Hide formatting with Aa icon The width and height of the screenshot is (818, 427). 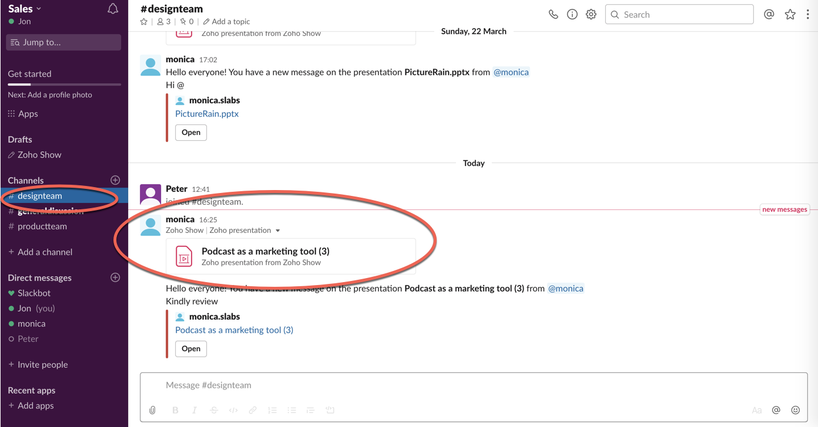[757, 410]
